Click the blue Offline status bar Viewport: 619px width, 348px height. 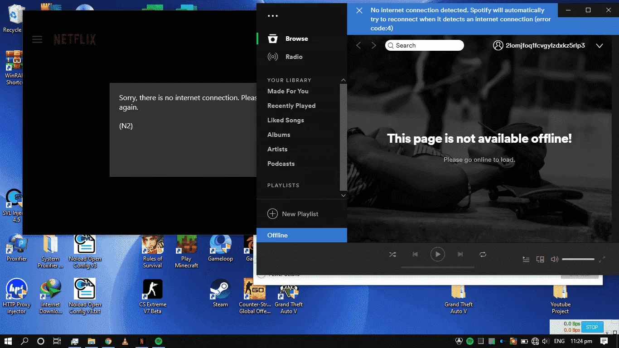[x=302, y=235]
